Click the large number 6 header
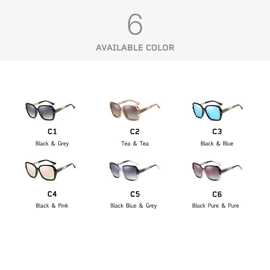Viewport: 270px width, 270px height. pyautogui.click(x=135, y=24)
